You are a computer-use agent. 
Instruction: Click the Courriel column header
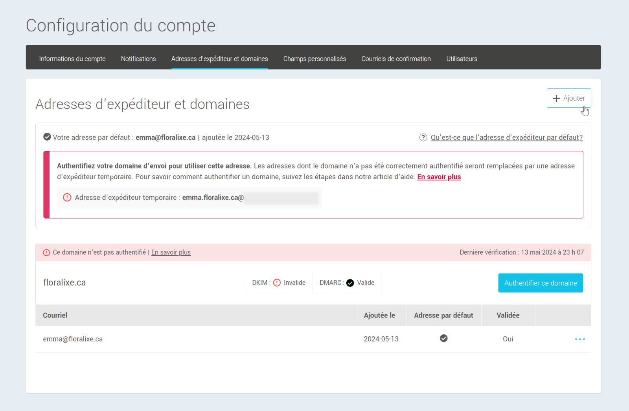[x=55, y=315]
